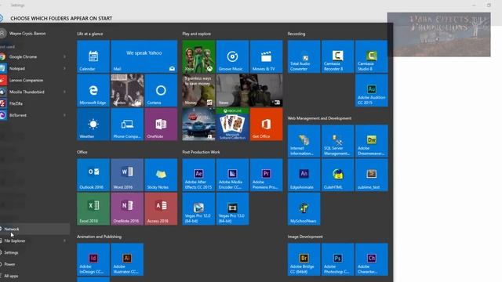Click Network in Start menu
This screenshot has height=282, width=502.
click(35, 229)
